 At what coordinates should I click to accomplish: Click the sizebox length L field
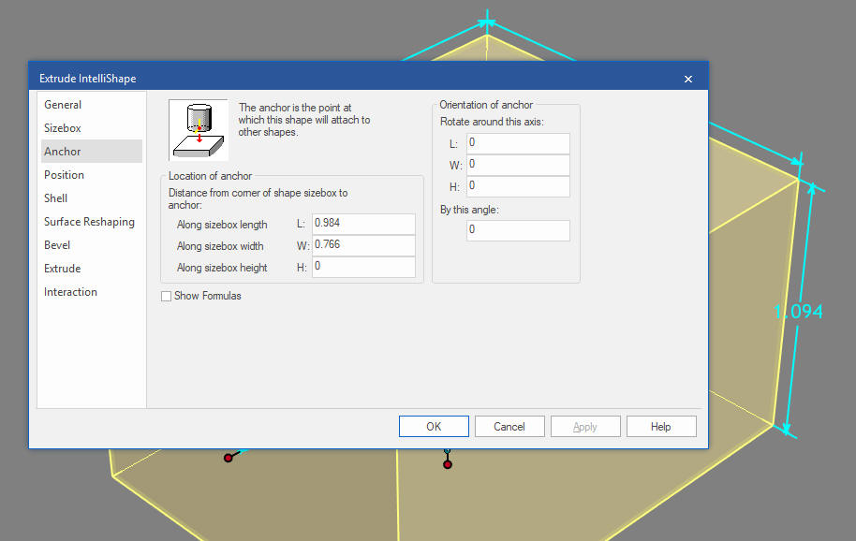(x=363, y=224)
